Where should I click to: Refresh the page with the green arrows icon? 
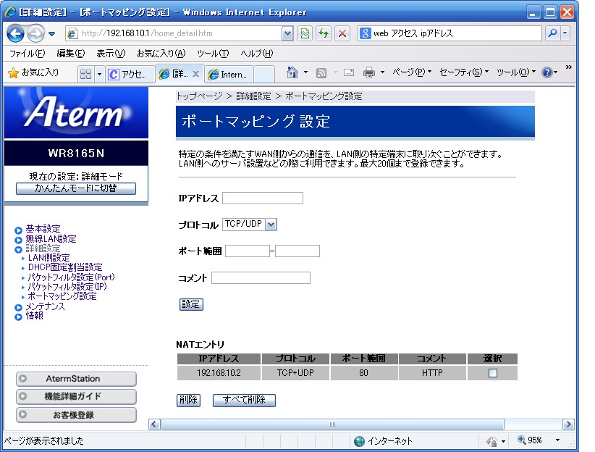coord(324,33)
